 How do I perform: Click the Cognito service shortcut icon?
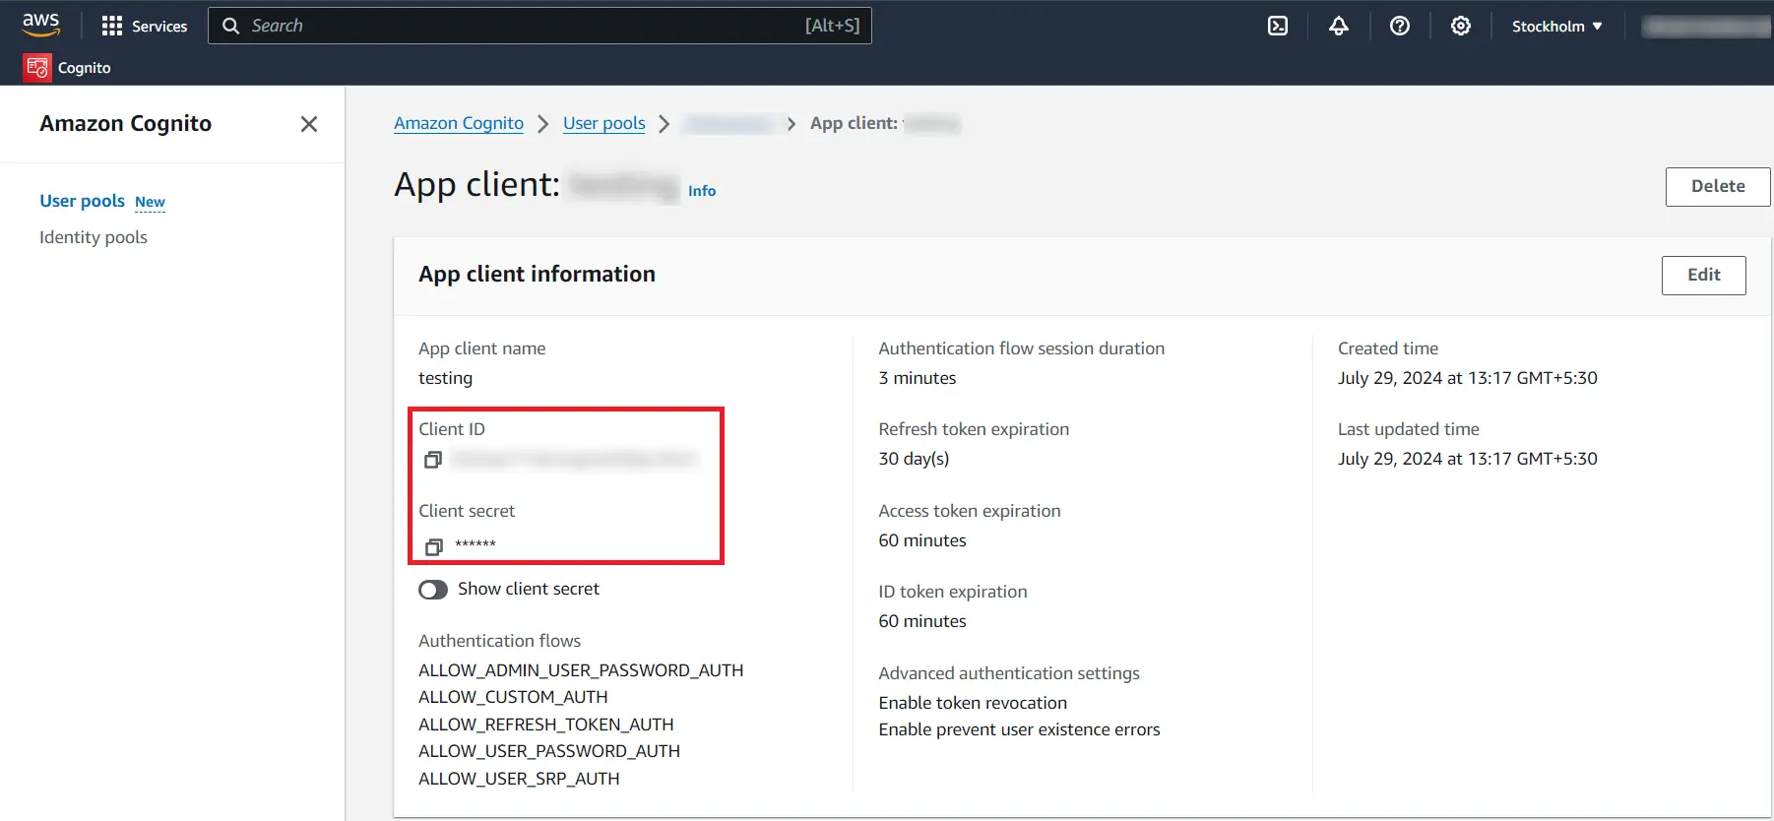tap(37, 68)
